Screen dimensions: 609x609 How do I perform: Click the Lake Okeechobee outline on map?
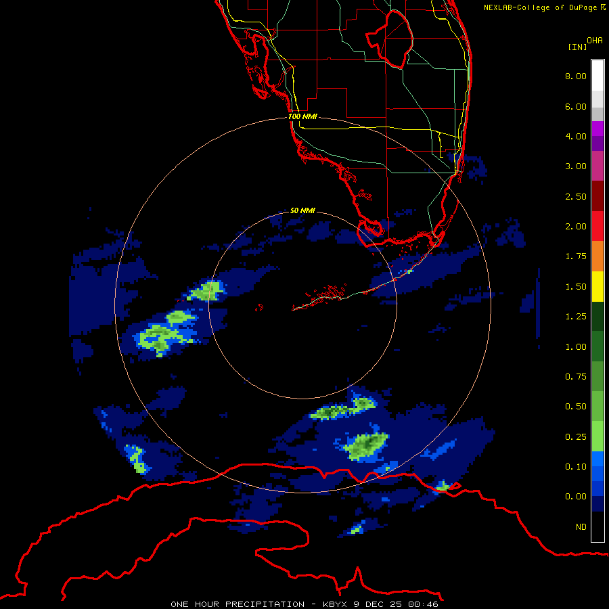(x=390, y=39)
